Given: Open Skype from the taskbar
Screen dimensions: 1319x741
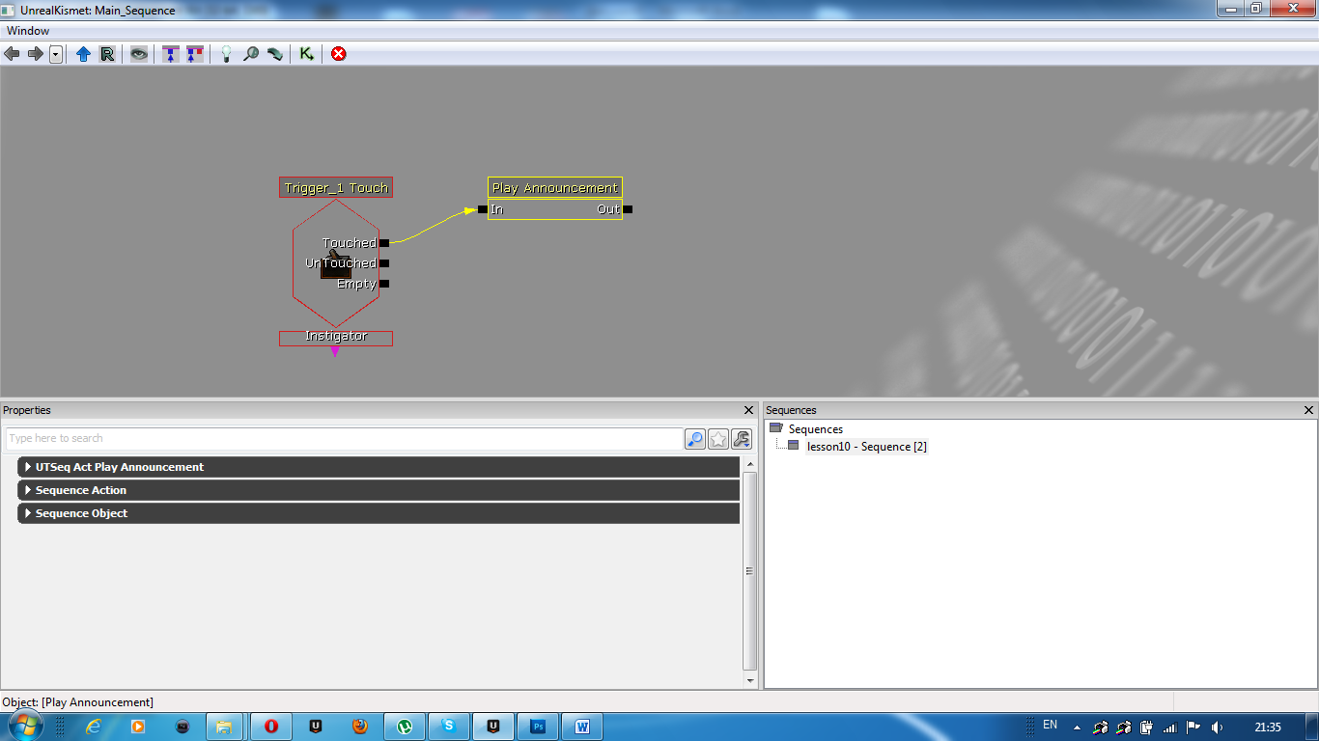Looking at the screenshot, I should 449,727.
